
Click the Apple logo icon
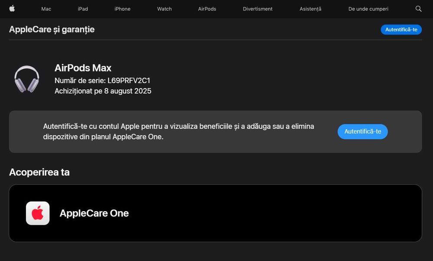pyautogui.click(x=12, y=9)
